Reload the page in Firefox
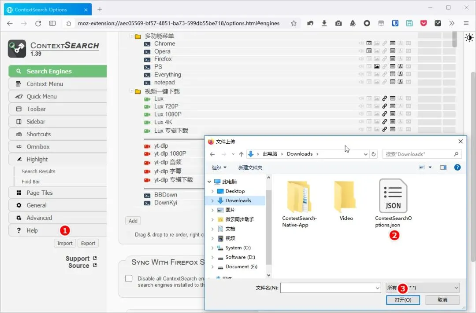The image size is (476, 313). pos(38,23)
